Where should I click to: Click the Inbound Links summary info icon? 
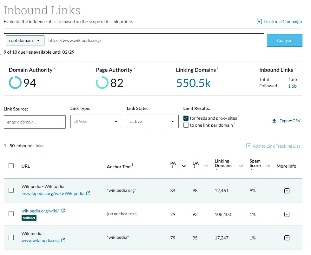295,68
